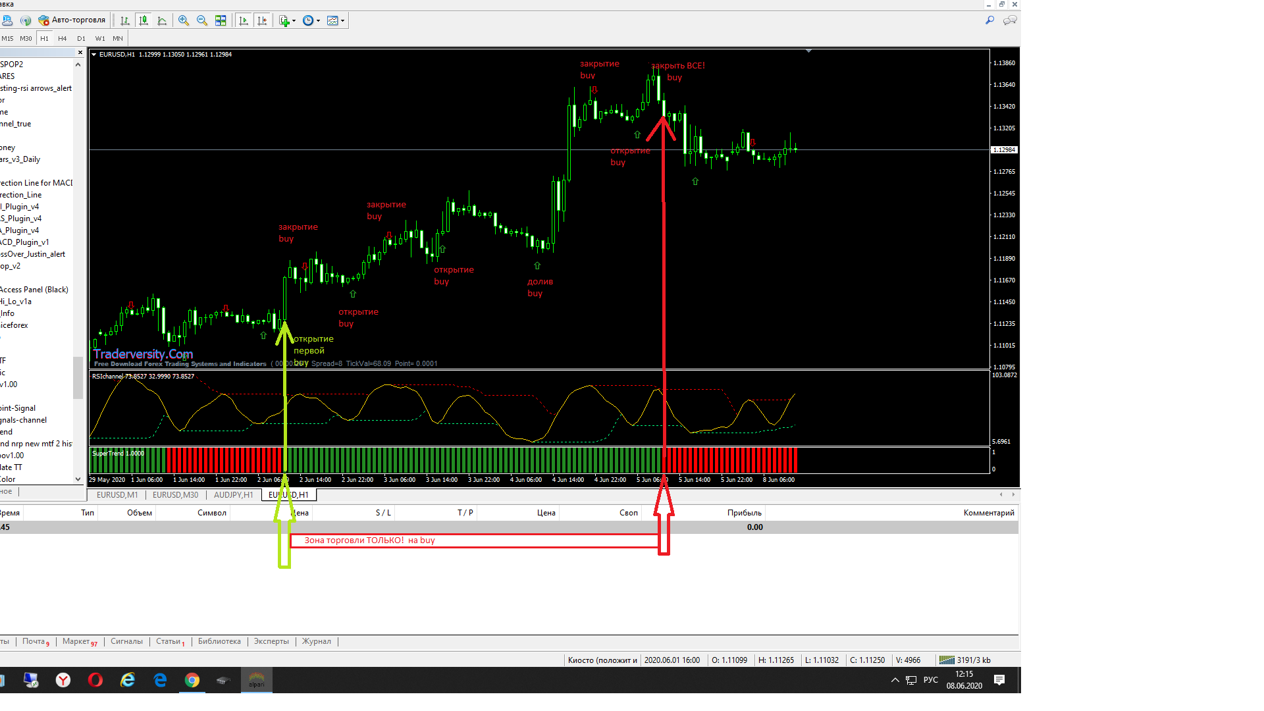The image size is (1264, 711).
Task: Toggle the Авто-торговля auto-trading button
Action: click(72, 20)
